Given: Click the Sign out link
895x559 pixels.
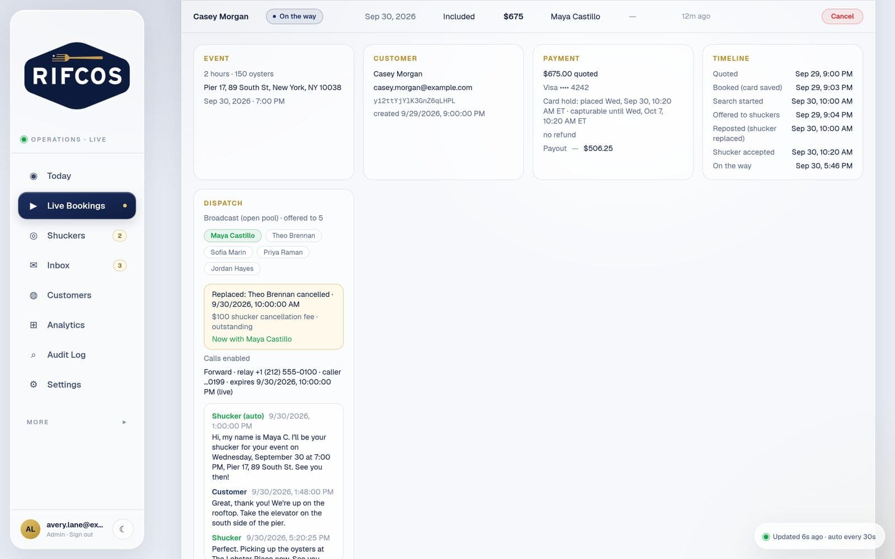Looking at the screenshot, I should [81, 535].
